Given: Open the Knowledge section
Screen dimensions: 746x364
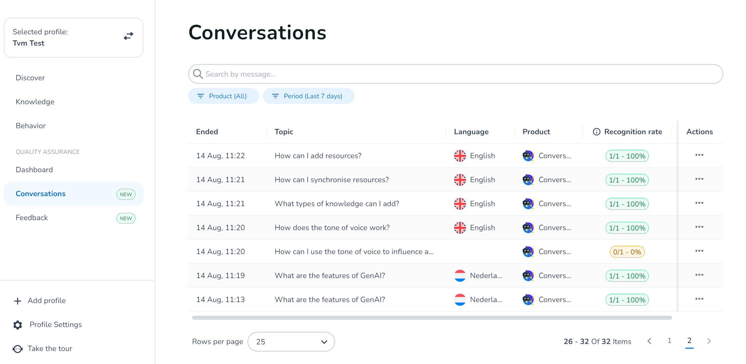Looking at the screenshot, I should (x=35, y=102).
